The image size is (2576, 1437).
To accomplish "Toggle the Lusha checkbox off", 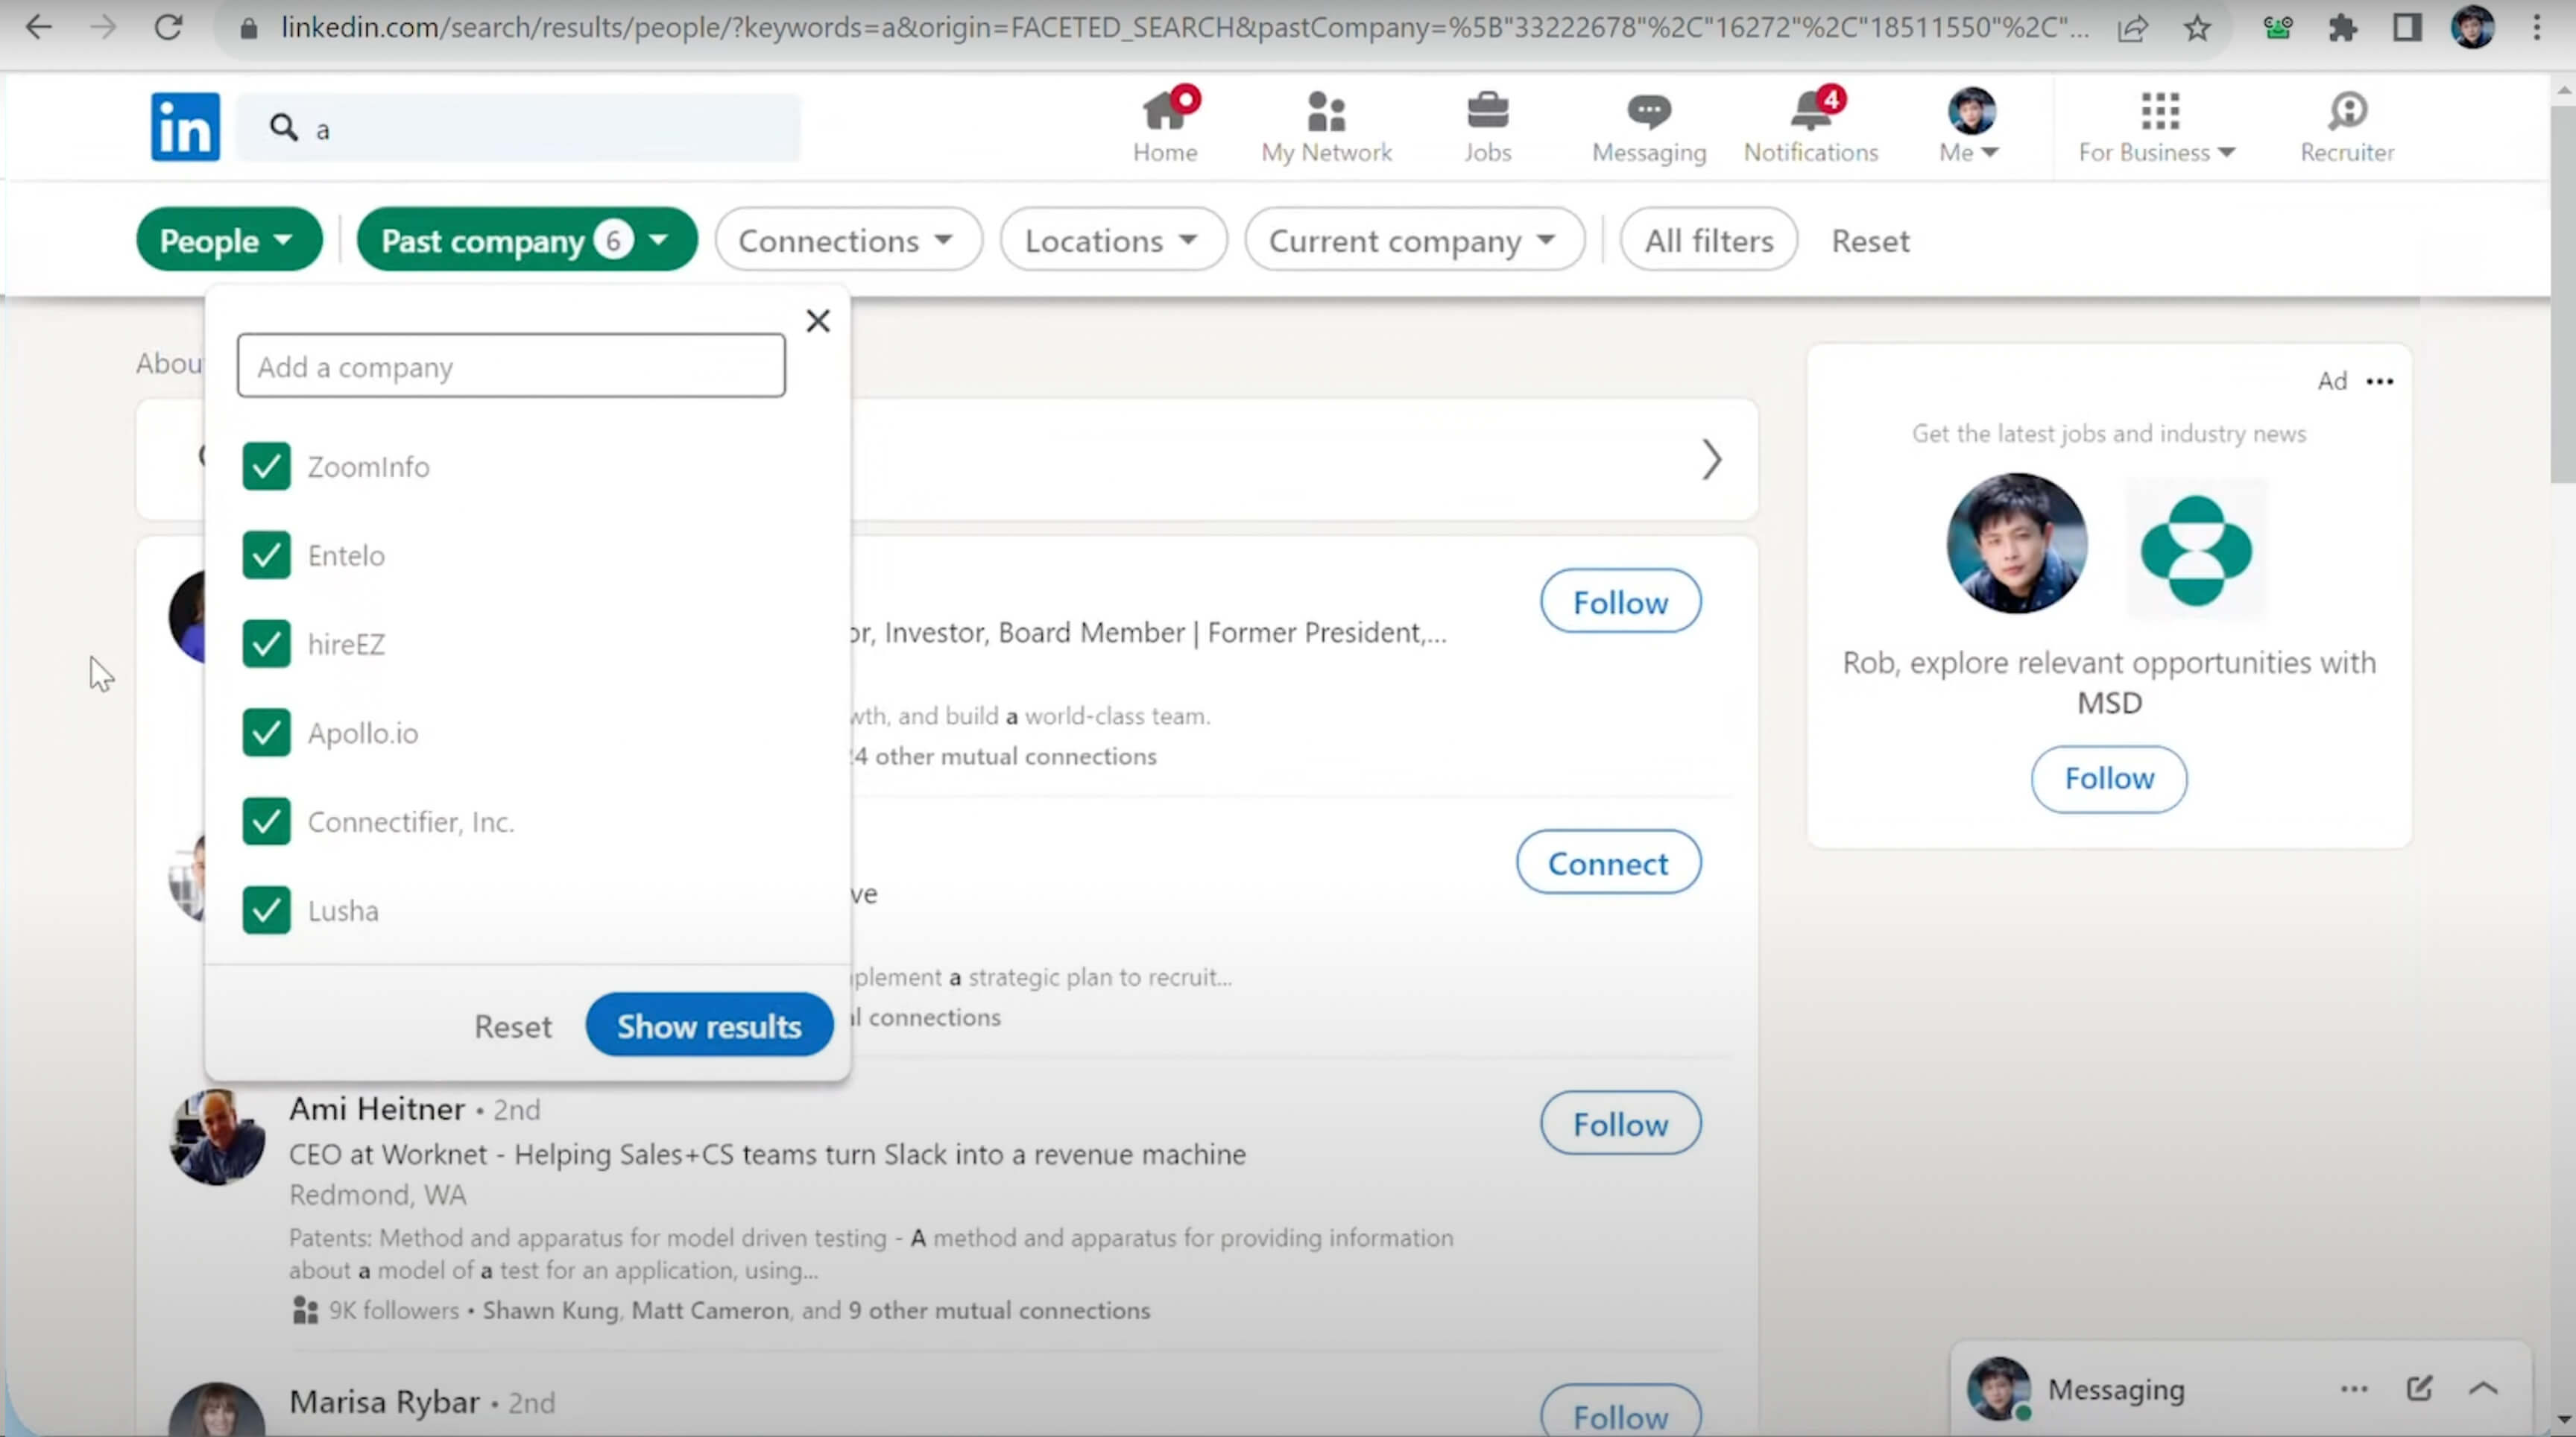I will 266,910.
